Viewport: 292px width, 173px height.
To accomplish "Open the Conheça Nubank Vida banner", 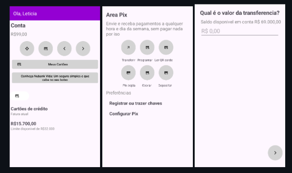I will [55, 78].
